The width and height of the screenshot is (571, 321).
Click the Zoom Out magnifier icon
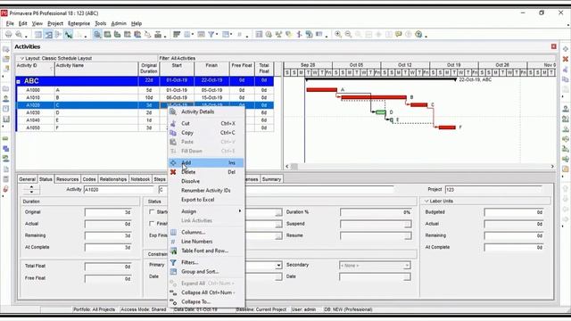pos(349,35)
